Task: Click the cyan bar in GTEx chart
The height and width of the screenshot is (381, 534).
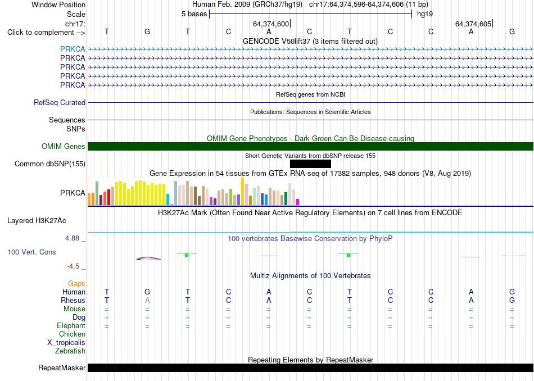Action: click(168, 199)
